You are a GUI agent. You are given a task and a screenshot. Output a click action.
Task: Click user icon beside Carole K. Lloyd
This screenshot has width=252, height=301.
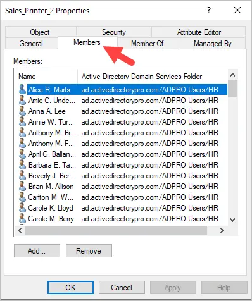click(x=22, y=207)
